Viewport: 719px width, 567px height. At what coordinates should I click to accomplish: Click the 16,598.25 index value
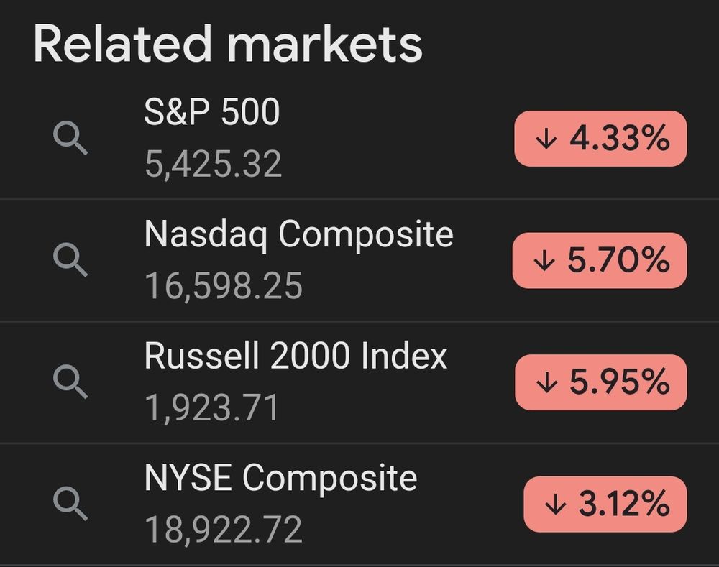(x=224, y=286)
